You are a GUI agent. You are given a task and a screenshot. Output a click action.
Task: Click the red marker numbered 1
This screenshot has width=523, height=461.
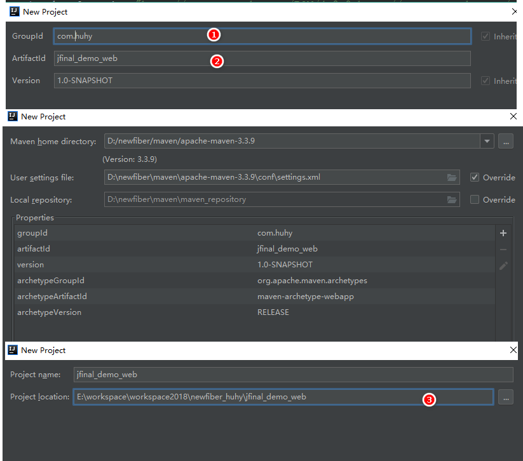point(214,36)
